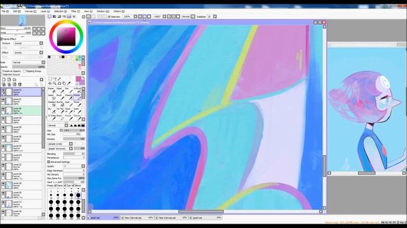
Task: Adjust the layer Opacity slider
Action: point(29,66)
